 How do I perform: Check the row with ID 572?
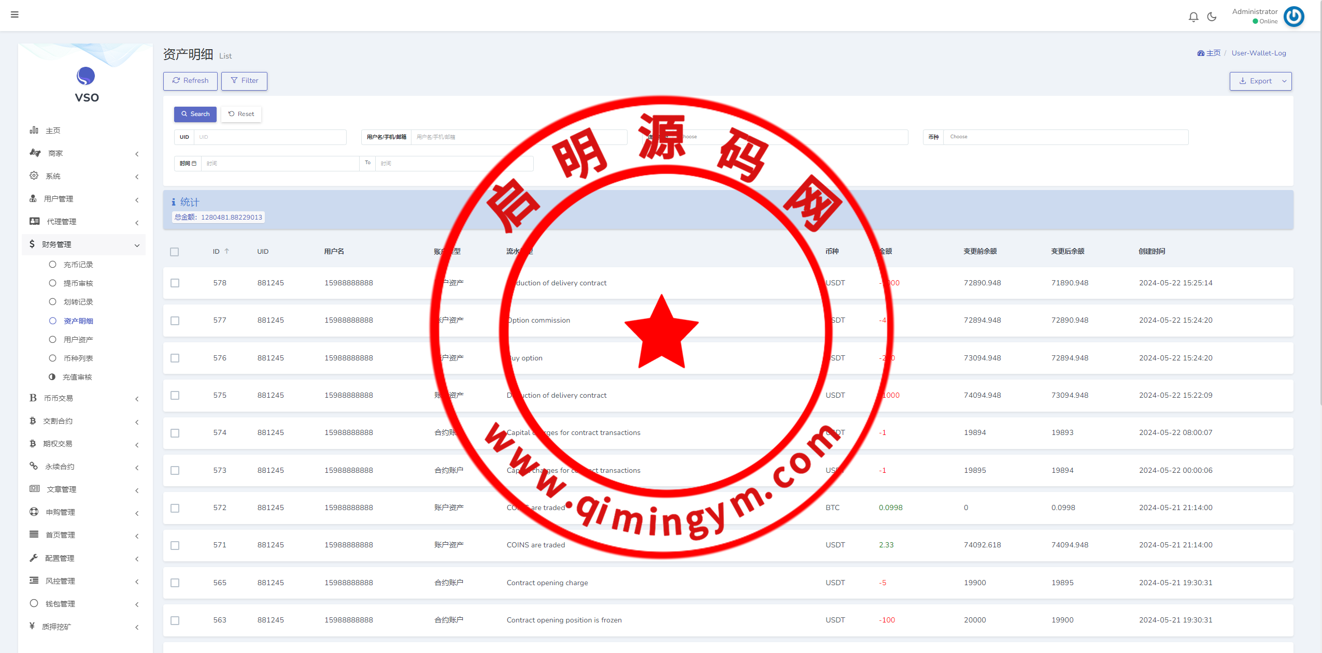coord(175,508)
